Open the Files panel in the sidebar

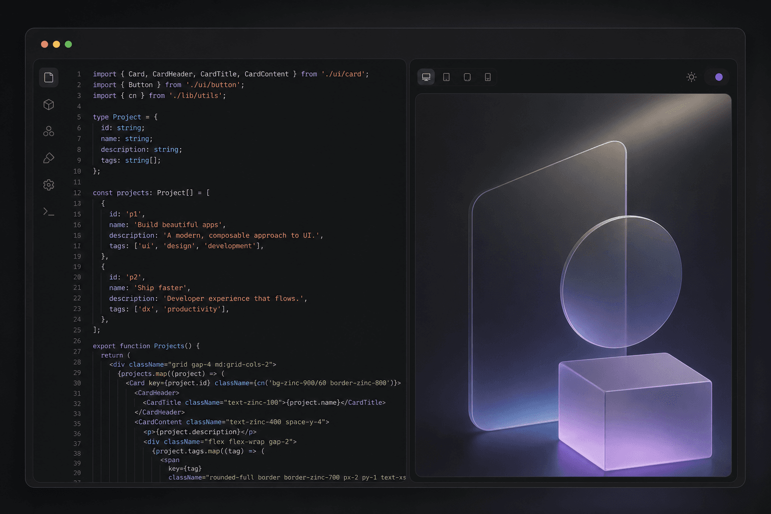pos(49,77)
